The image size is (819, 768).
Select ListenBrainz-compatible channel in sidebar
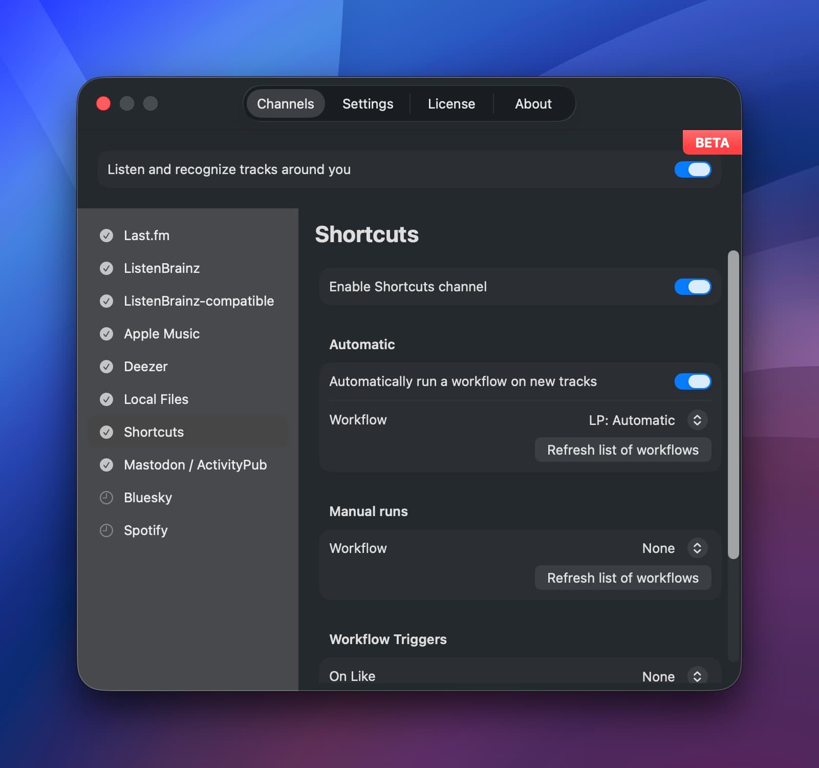[x=199, y=301]
